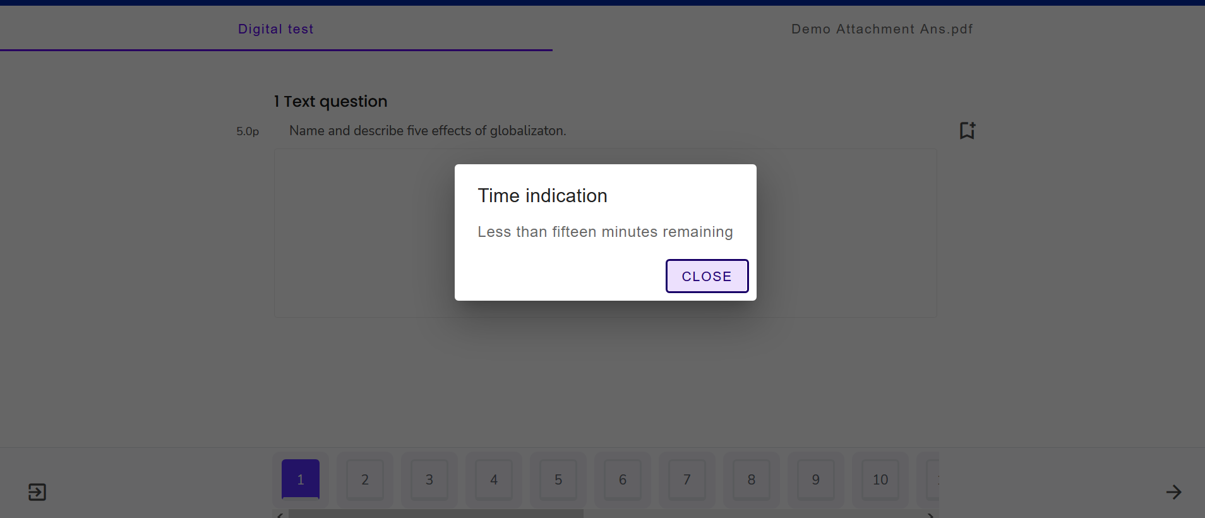Navigate to question 10
This screenshot has width=1205, height=518.
point(880,479)
